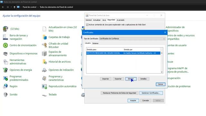Screen dimensions: 206x116
Task: Open recent locations dropdown in explorer navigation
Action: coord(11,7)
